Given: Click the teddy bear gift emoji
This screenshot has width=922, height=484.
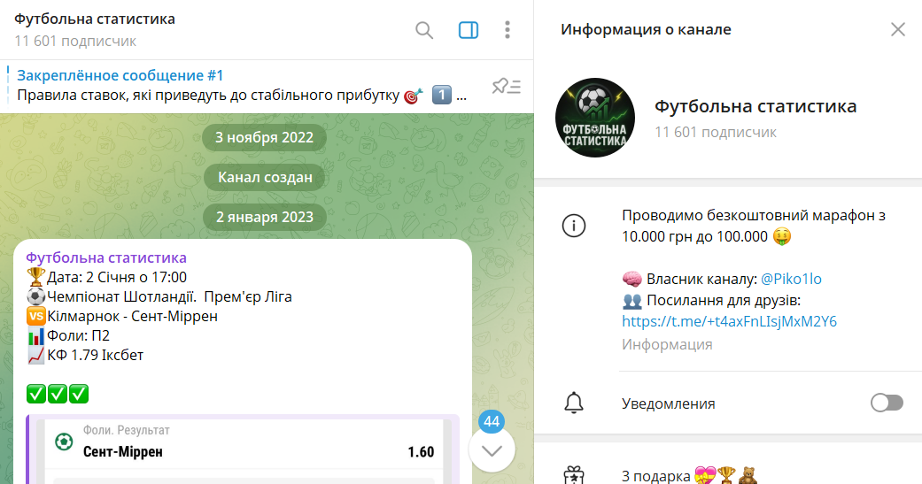Looking at the screenshot, I should 748,474.
